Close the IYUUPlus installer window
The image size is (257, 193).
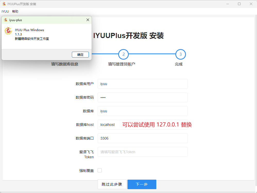pos(251,4)
